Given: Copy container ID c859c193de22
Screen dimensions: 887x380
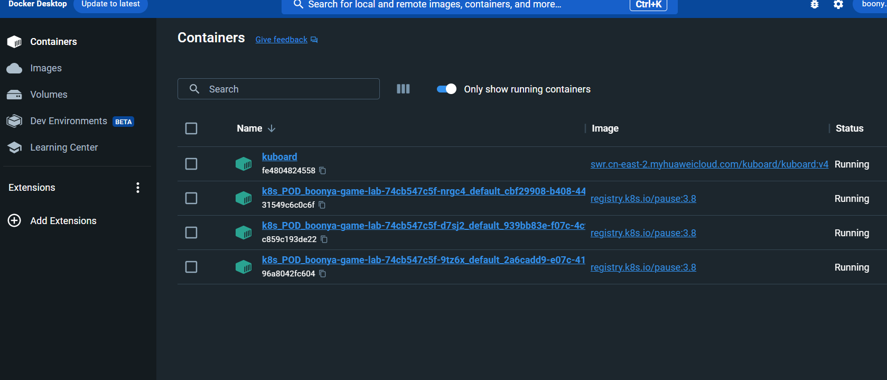Looking at the screenshot, I should click(x=324, y=239).
